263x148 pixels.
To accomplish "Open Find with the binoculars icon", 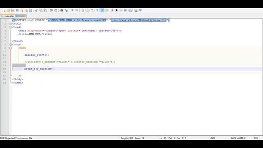I will pyautogui.click(x=62, y=10).
